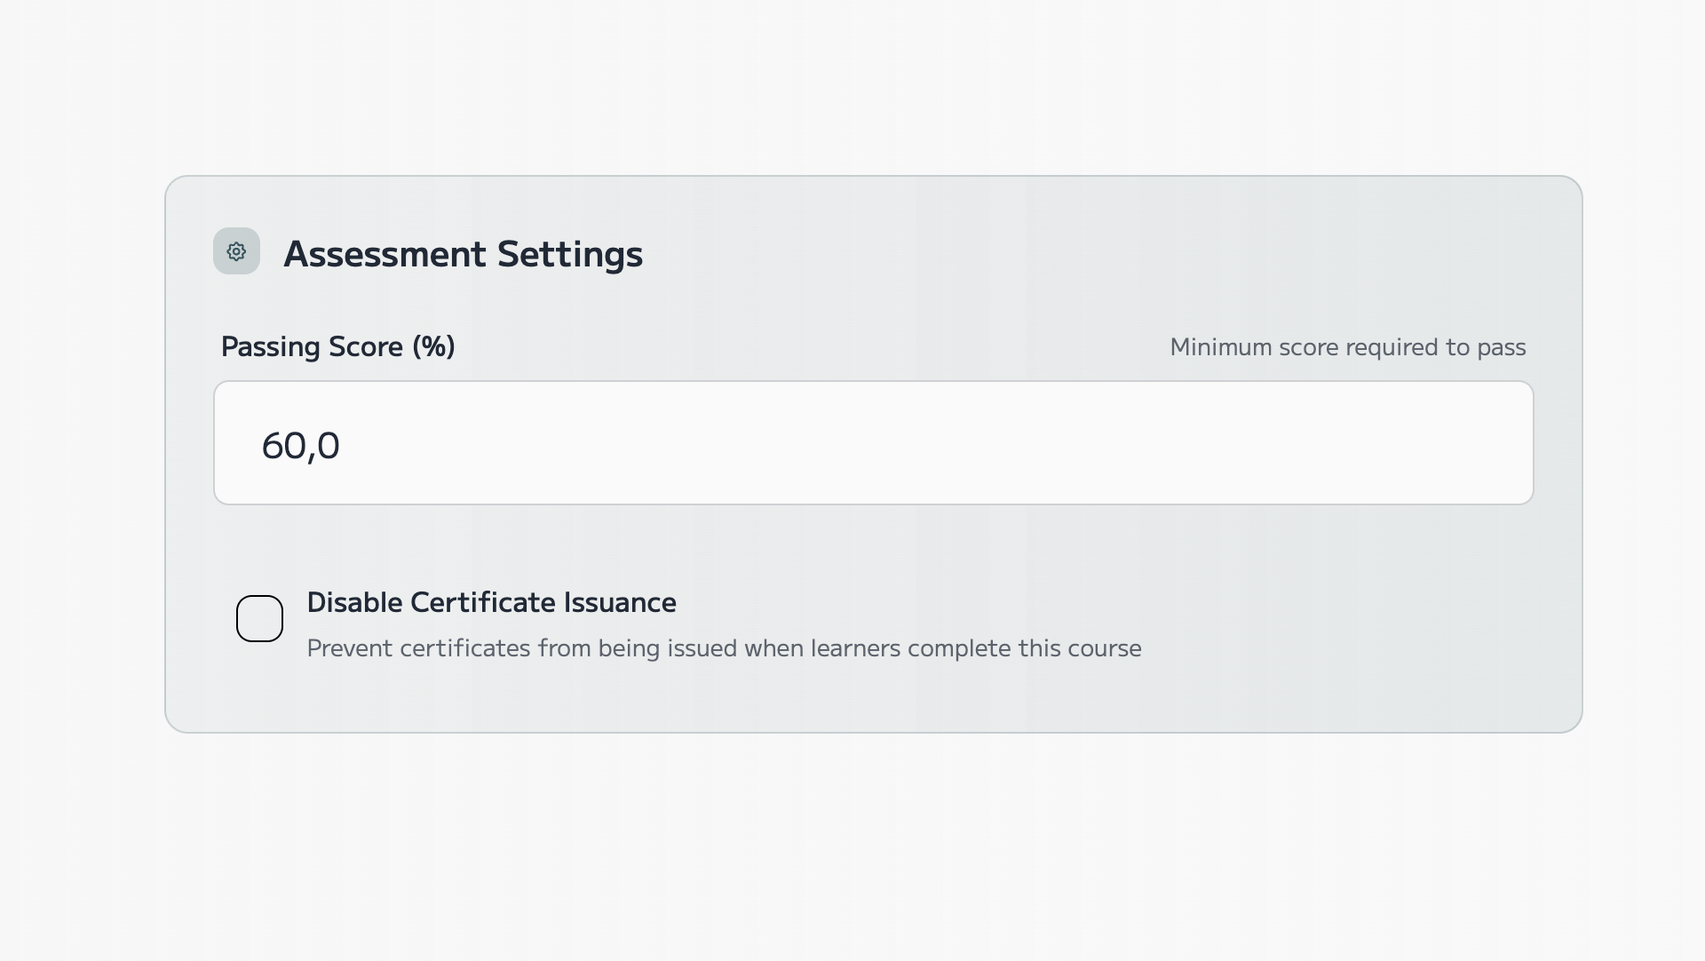Click the Minimum score required to pass hint
Image resolution: width=1705 pixels, height=961 pixels.
[x=1346, y=347]
